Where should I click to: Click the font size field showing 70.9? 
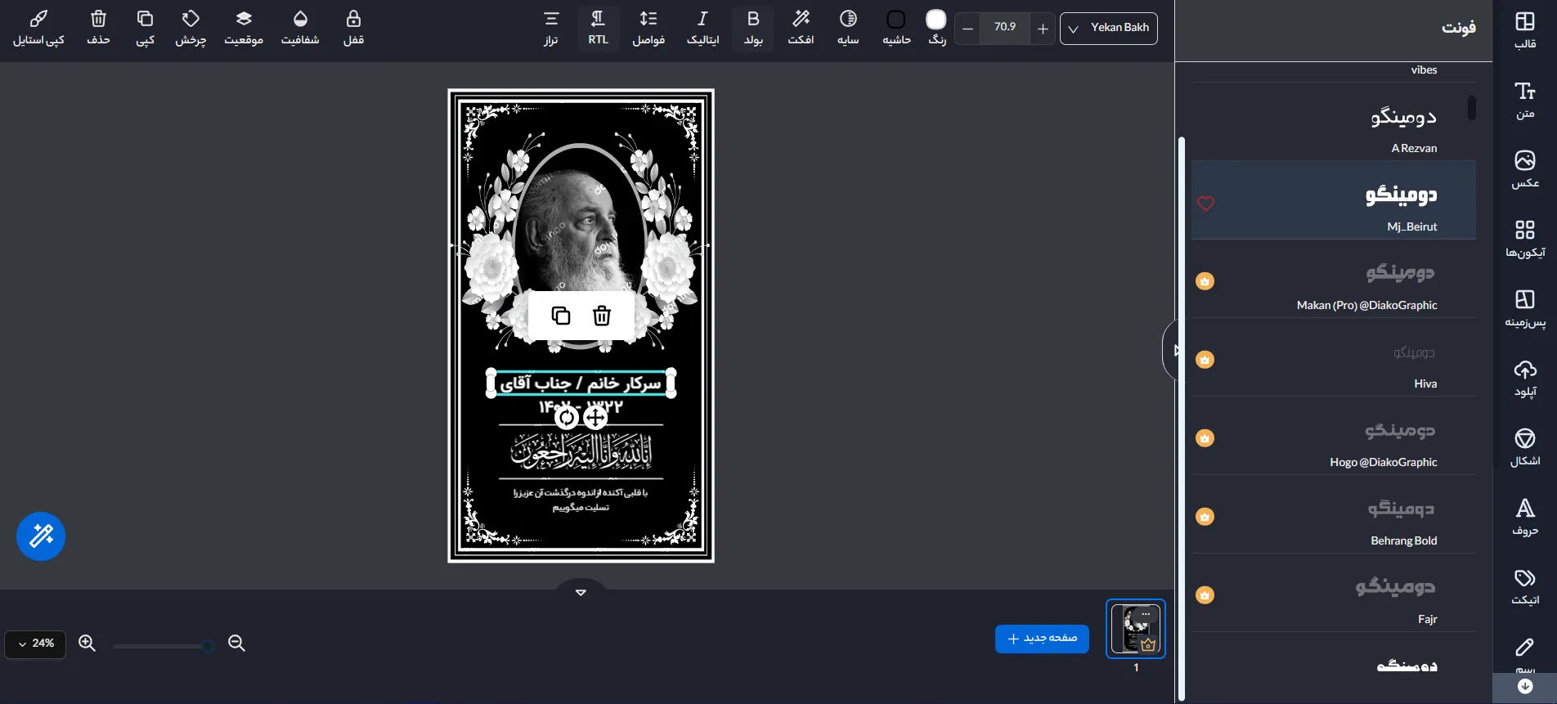click(x=1005, y=29)
